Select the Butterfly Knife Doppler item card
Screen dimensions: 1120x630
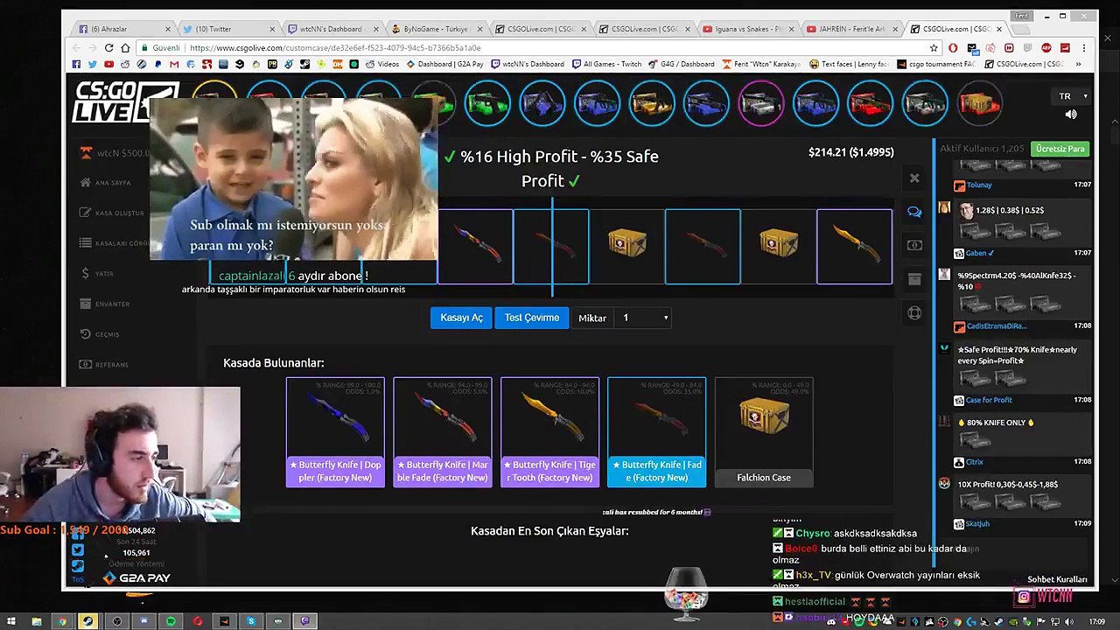(335, 432)
